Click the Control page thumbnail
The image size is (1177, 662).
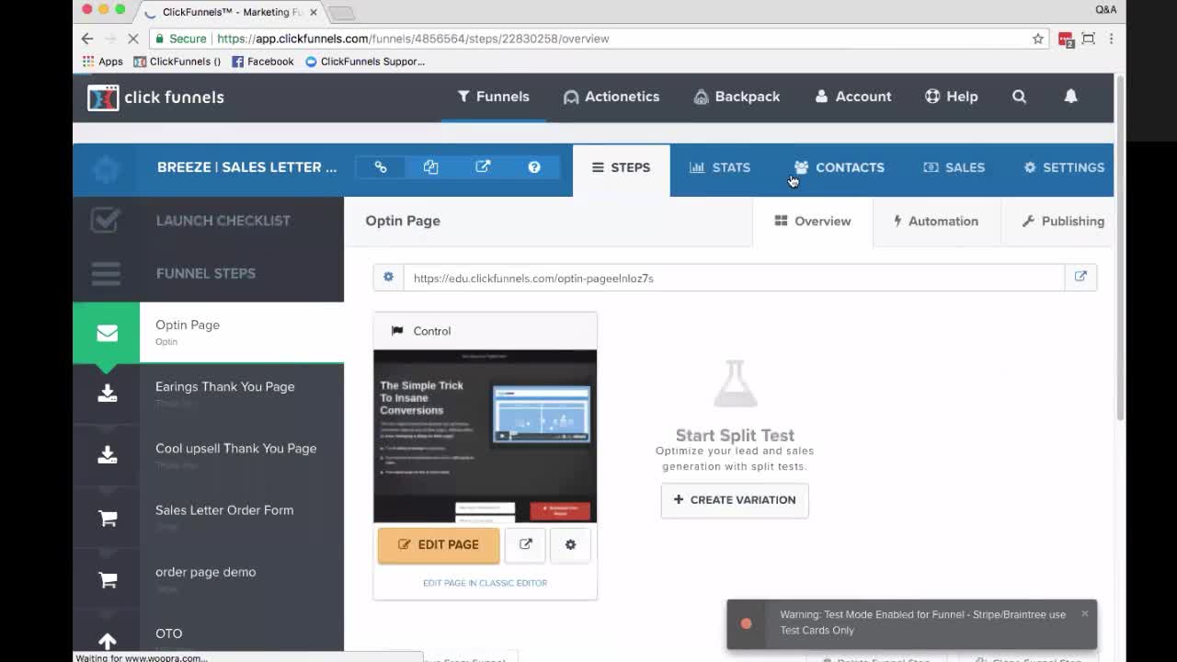pos(485,436)
